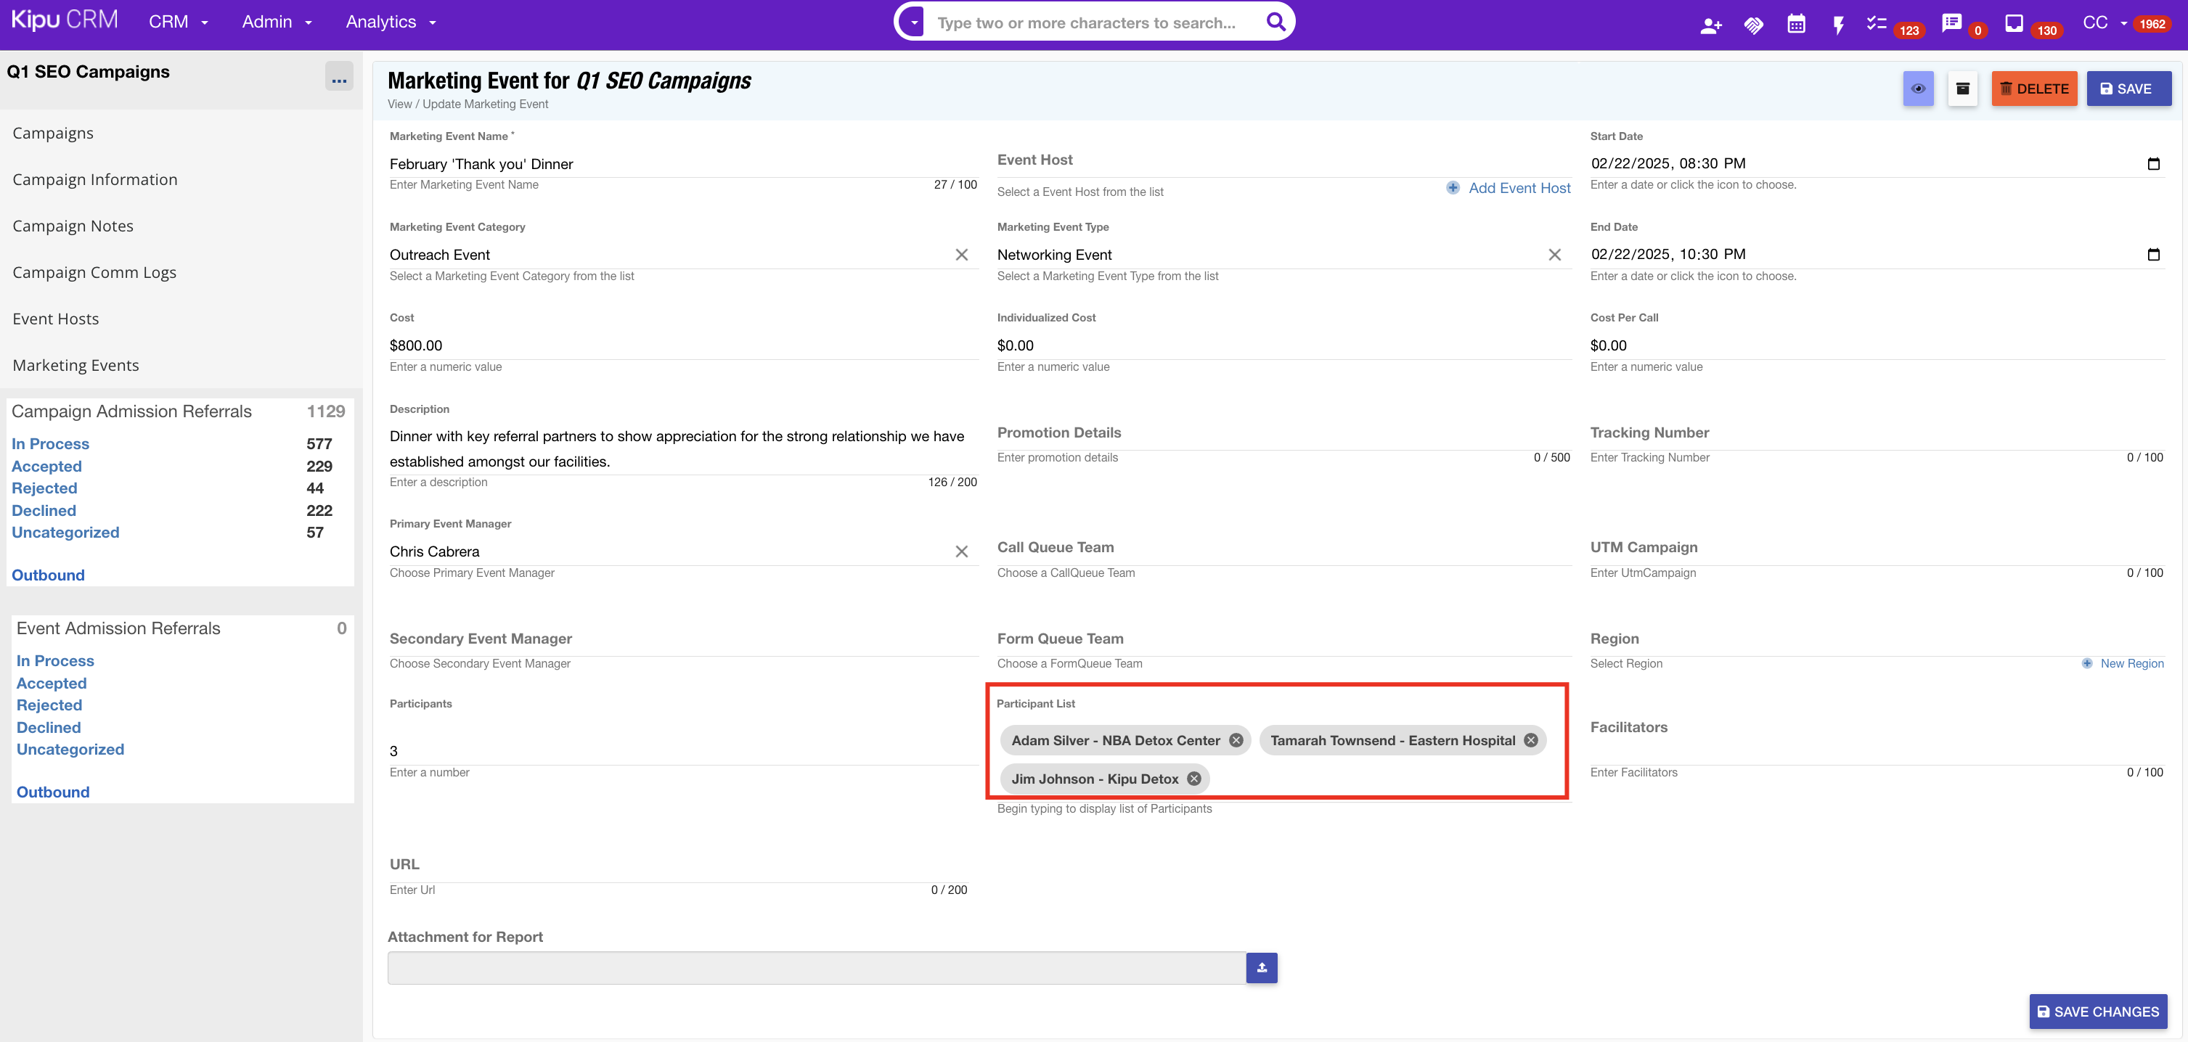Click the Promotion Details field
This screenshot has height=1042, width=2188.
1283,433
